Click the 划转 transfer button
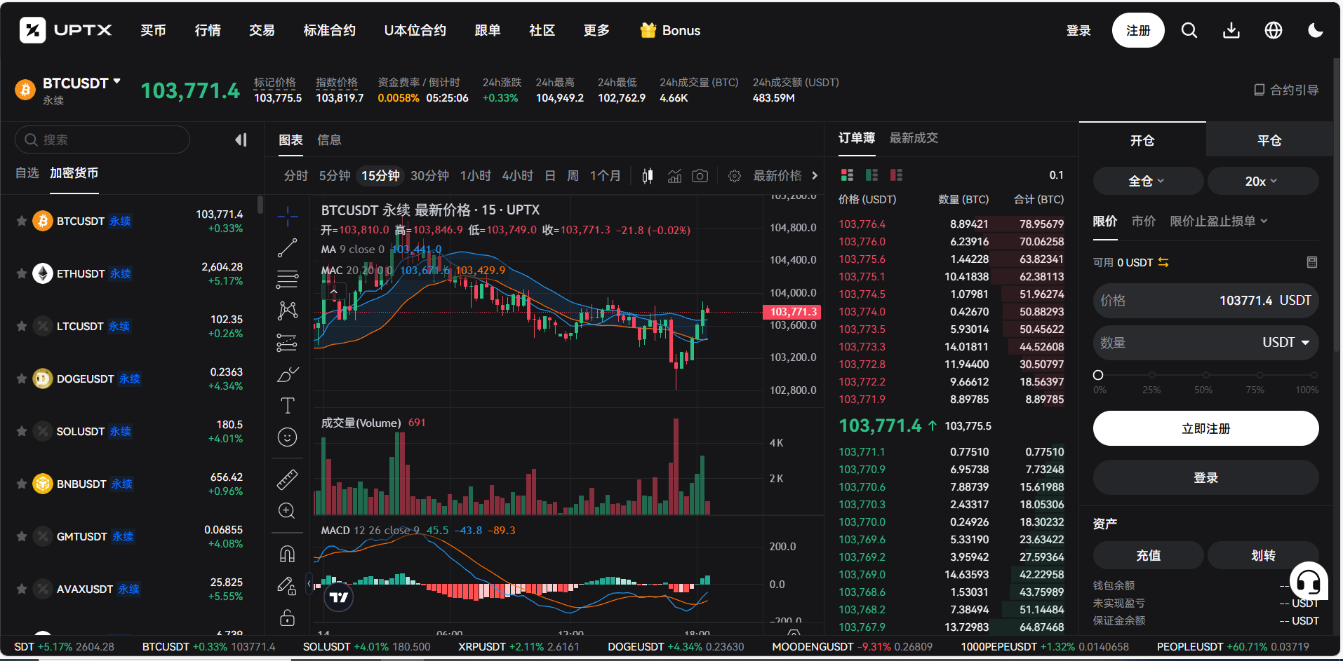Screen dimensions: 1343x661 coord(1262,555)
